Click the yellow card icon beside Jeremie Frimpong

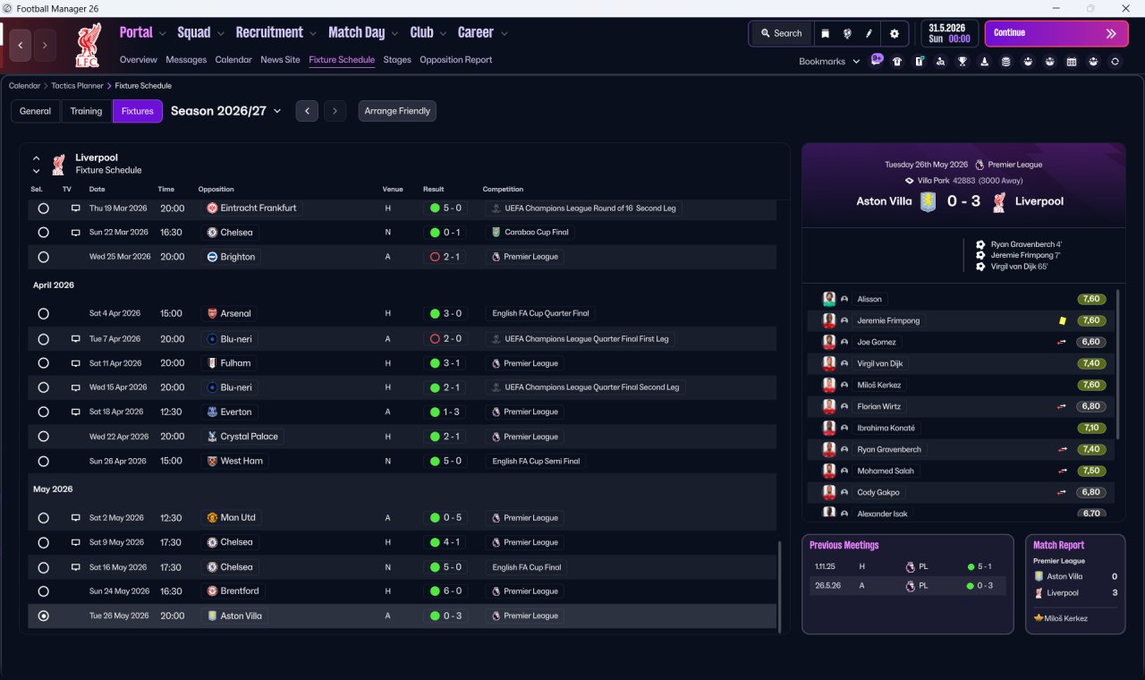point(1062,320)
